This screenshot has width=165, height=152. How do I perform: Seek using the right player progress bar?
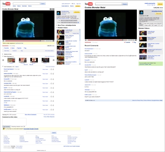(107, 40)
